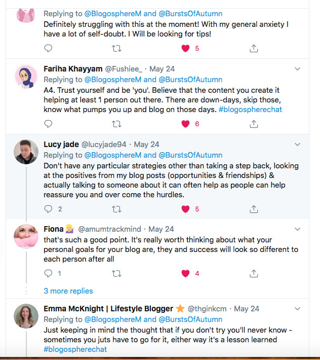This screenshot has height=360, width=320.
Task: Reply to Fiona's tweet
Action: click(x=48, y=273)
